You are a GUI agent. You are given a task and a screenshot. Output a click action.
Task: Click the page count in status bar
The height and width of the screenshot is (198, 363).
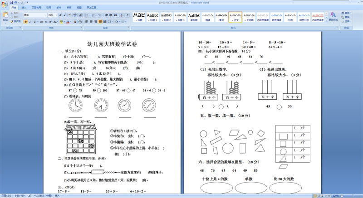tap(6, 196)
